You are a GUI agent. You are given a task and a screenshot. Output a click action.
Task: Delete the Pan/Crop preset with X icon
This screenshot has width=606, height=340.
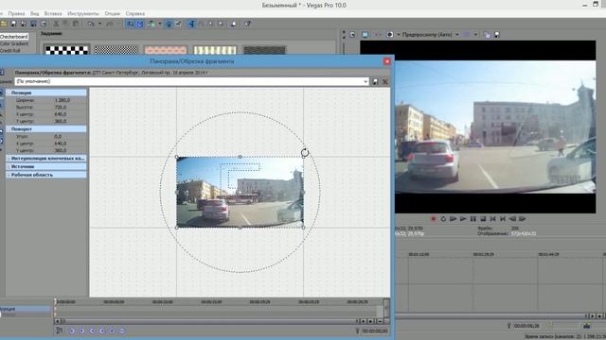pos(385,82)
